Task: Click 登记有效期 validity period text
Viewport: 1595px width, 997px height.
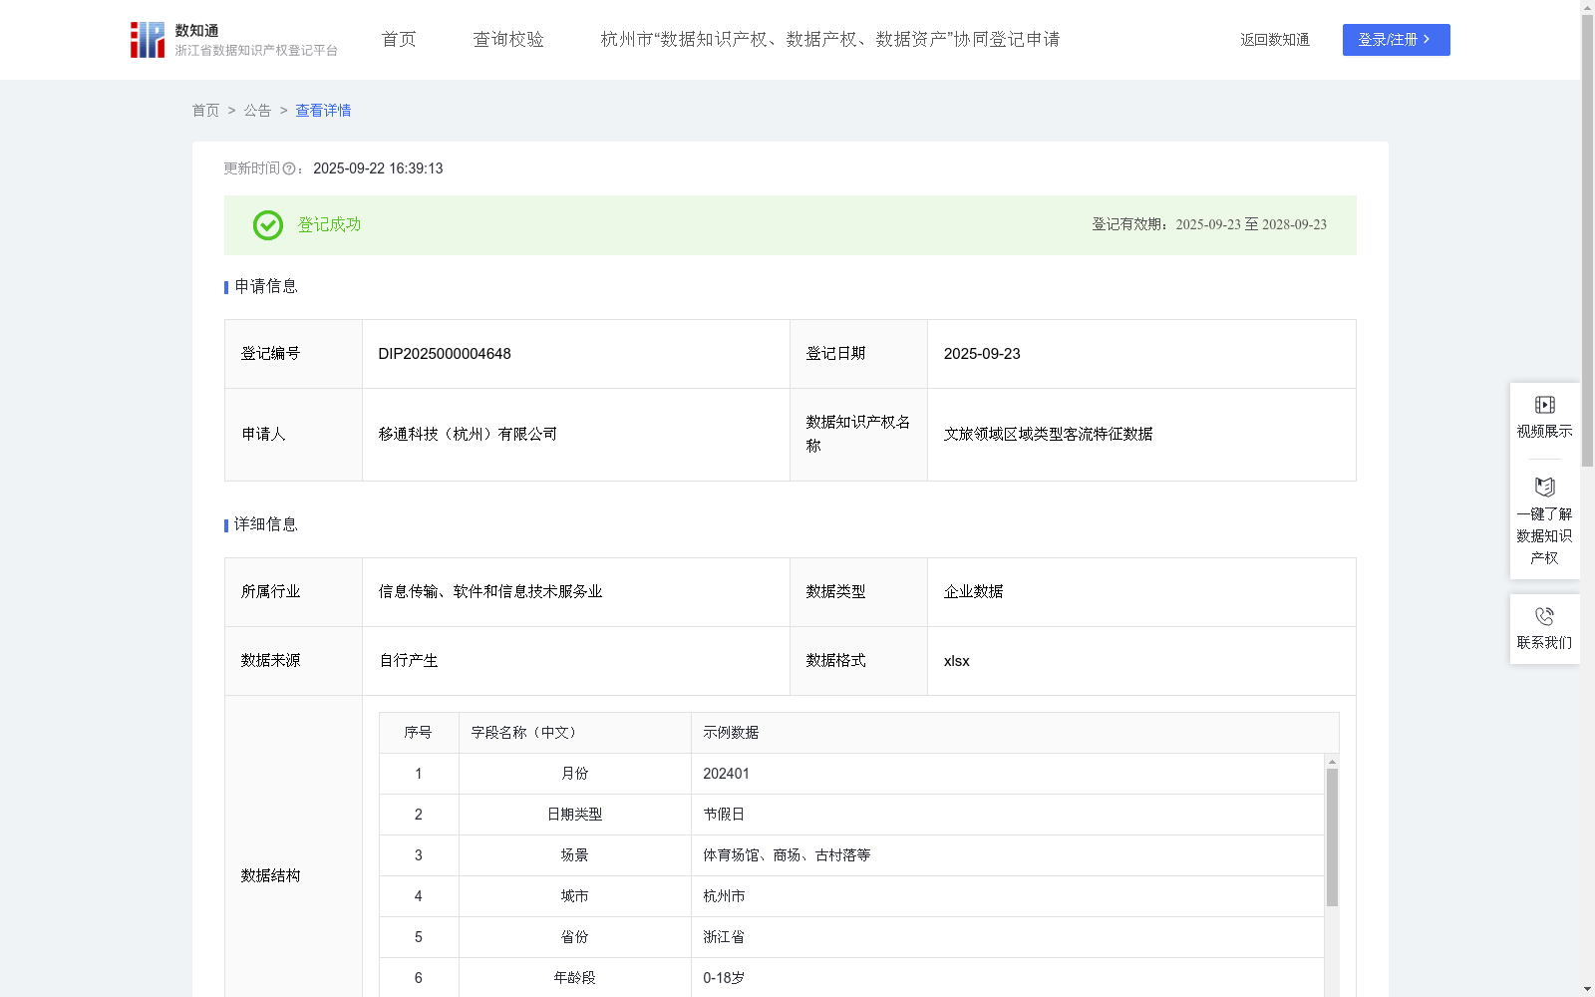Action: [1209, 225]
